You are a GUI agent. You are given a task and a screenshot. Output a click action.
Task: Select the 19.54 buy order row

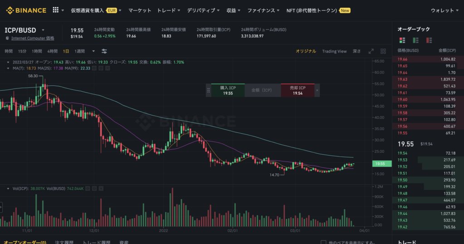(x=428, y=153)
